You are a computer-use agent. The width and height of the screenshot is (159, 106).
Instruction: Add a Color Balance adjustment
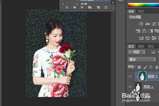(144, 31)
